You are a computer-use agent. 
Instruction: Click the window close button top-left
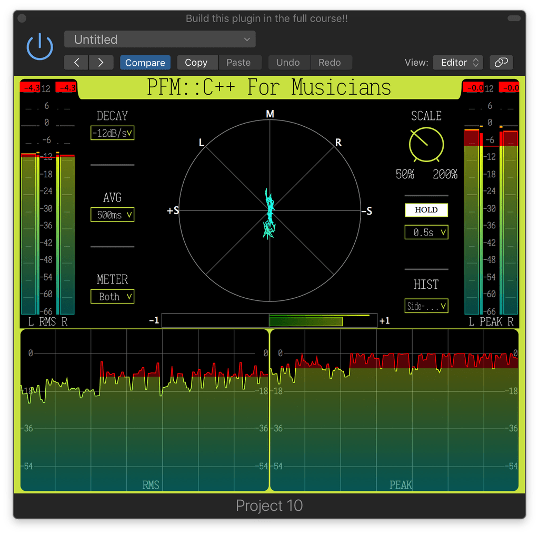(22, 18)
